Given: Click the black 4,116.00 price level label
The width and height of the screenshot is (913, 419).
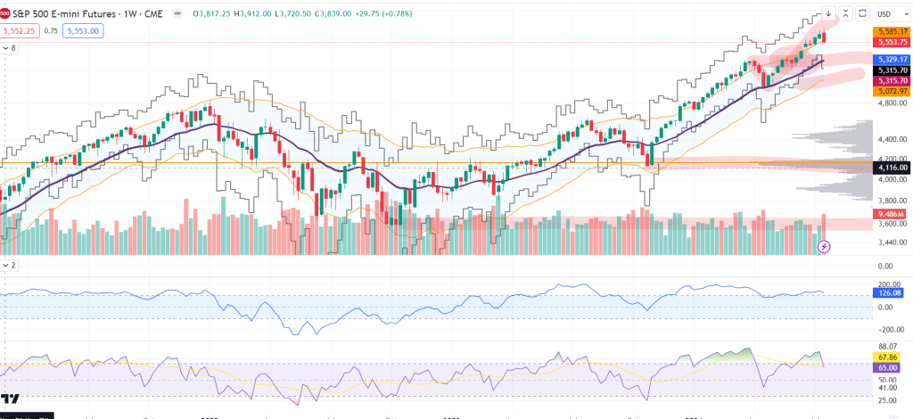Looking at the screenshot, I should point(892,167).
